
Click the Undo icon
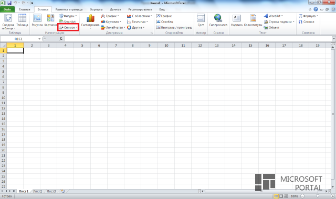(15, 3)
